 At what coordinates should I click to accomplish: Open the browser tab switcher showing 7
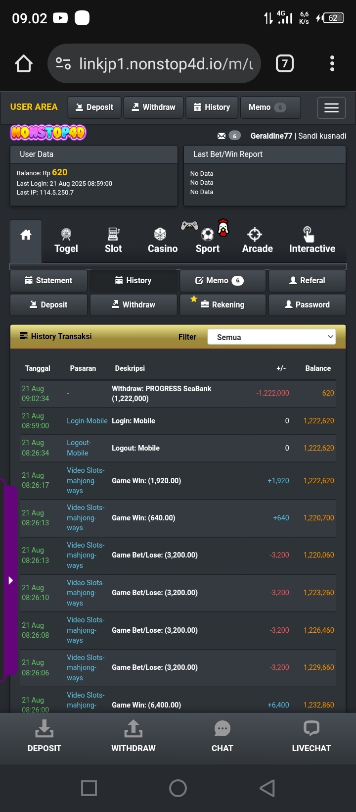click(x=284, y=63)
